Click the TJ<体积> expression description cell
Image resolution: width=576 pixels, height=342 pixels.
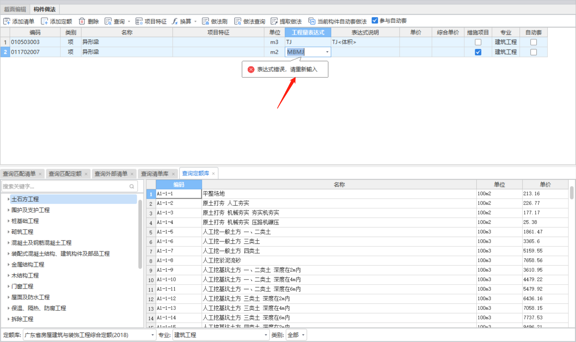point(365,42)
